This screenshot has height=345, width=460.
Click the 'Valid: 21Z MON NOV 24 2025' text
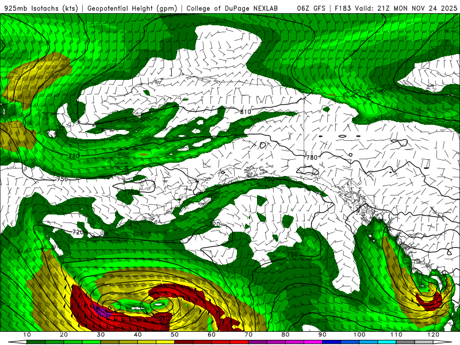(406, 9)
